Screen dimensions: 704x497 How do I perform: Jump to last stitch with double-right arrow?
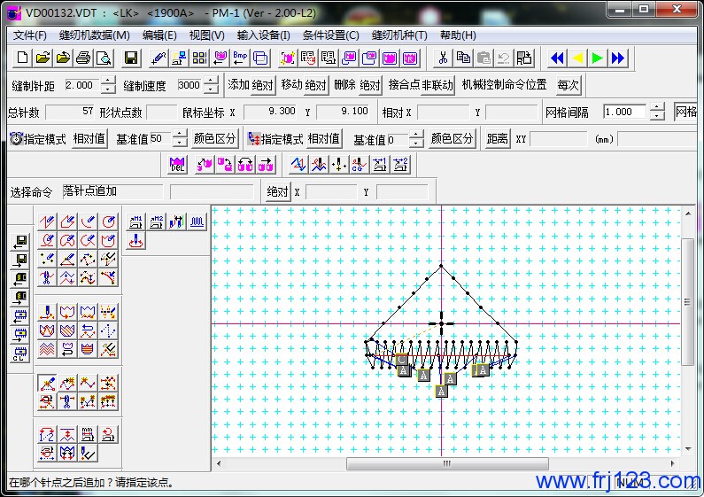pos(618,58)
